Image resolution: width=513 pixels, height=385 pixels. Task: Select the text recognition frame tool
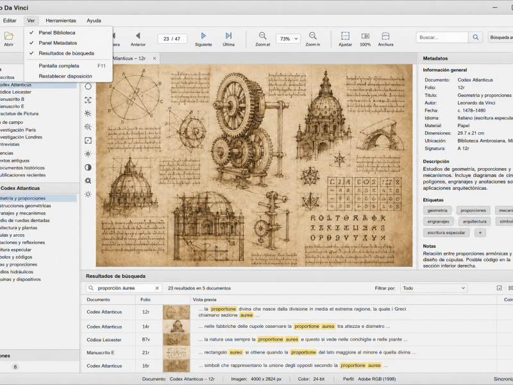click(88, 100)
